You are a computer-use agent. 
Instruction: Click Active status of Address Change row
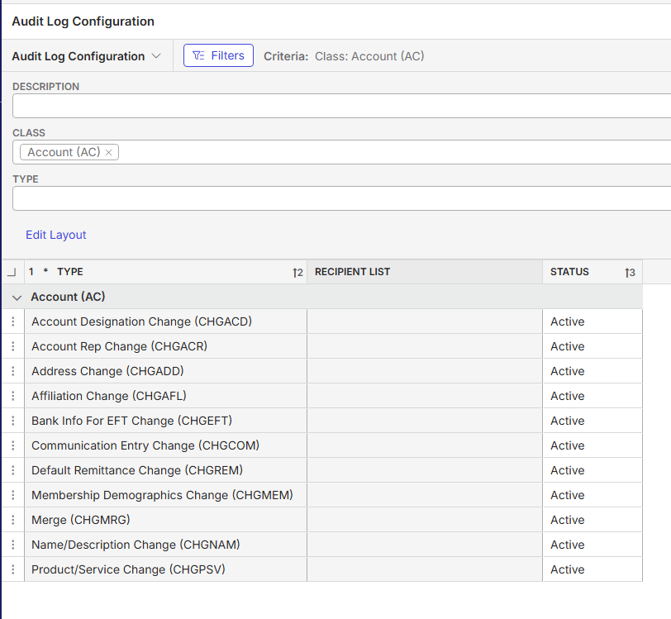568,371
